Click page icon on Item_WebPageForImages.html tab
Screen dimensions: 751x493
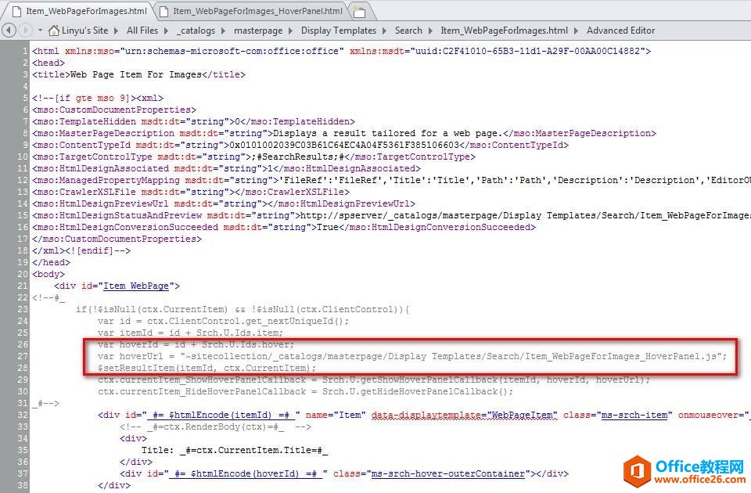pos(16,11)
